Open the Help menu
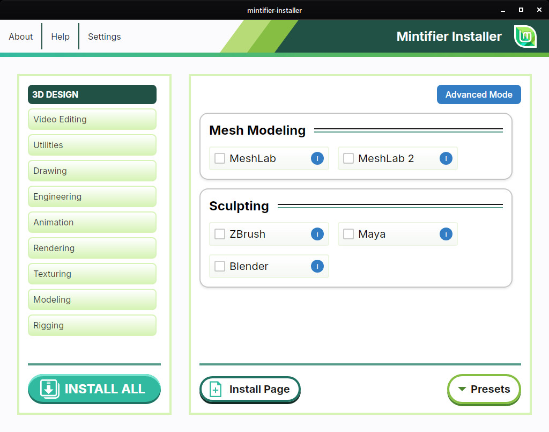Viewport: 549px width, 432px height. point(60,36)
